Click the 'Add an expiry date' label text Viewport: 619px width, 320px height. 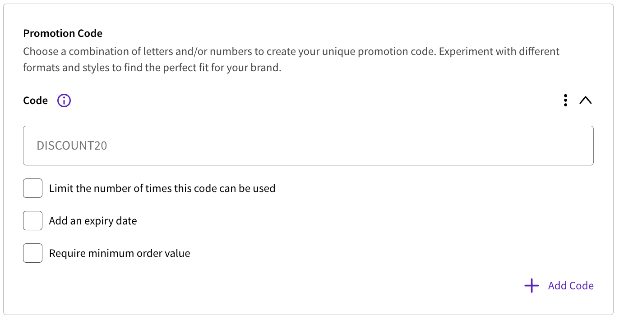click(x=93, y=221)
